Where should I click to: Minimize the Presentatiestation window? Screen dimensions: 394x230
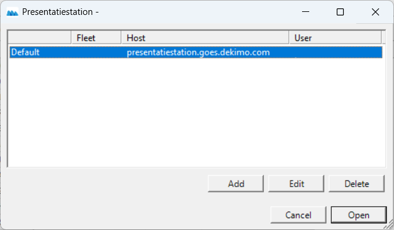306,12
